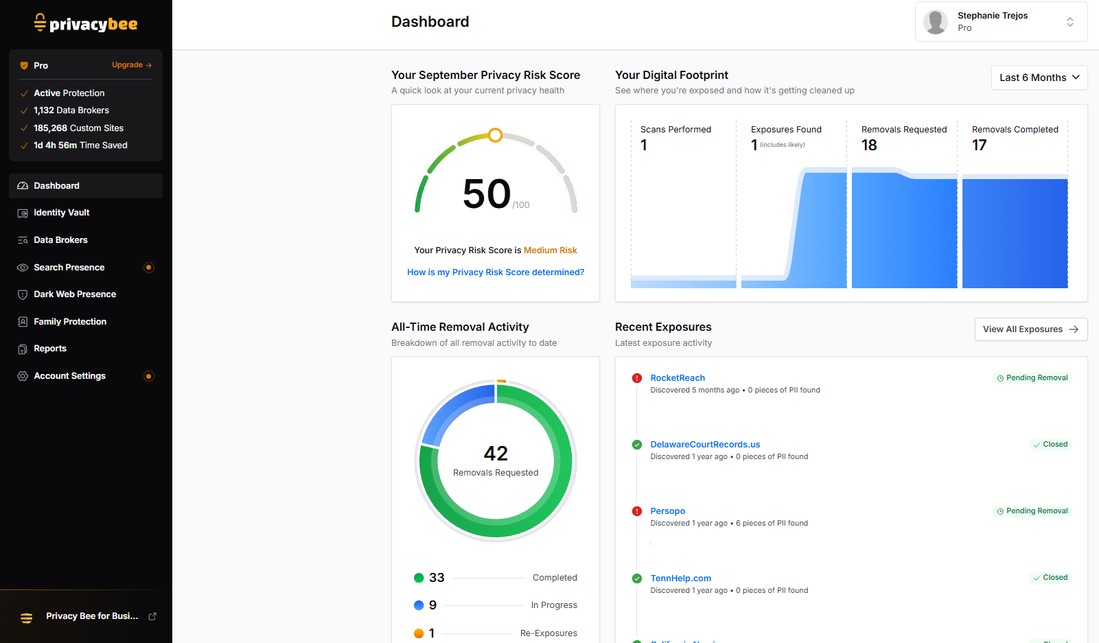Viewport: 1099px width, 643px height.
Task: Click the orange Re-Exposures legend dot
Action: 419,633
